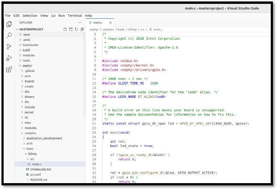Viewport: 278px width, 190px height.
Task: Click the New File icon in Explorer
Action: (x=65, y=29)
